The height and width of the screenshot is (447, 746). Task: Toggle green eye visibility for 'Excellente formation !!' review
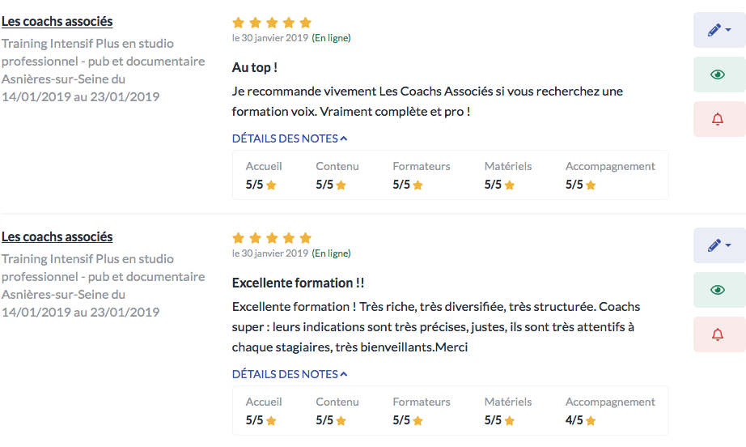tap(718, 290)
